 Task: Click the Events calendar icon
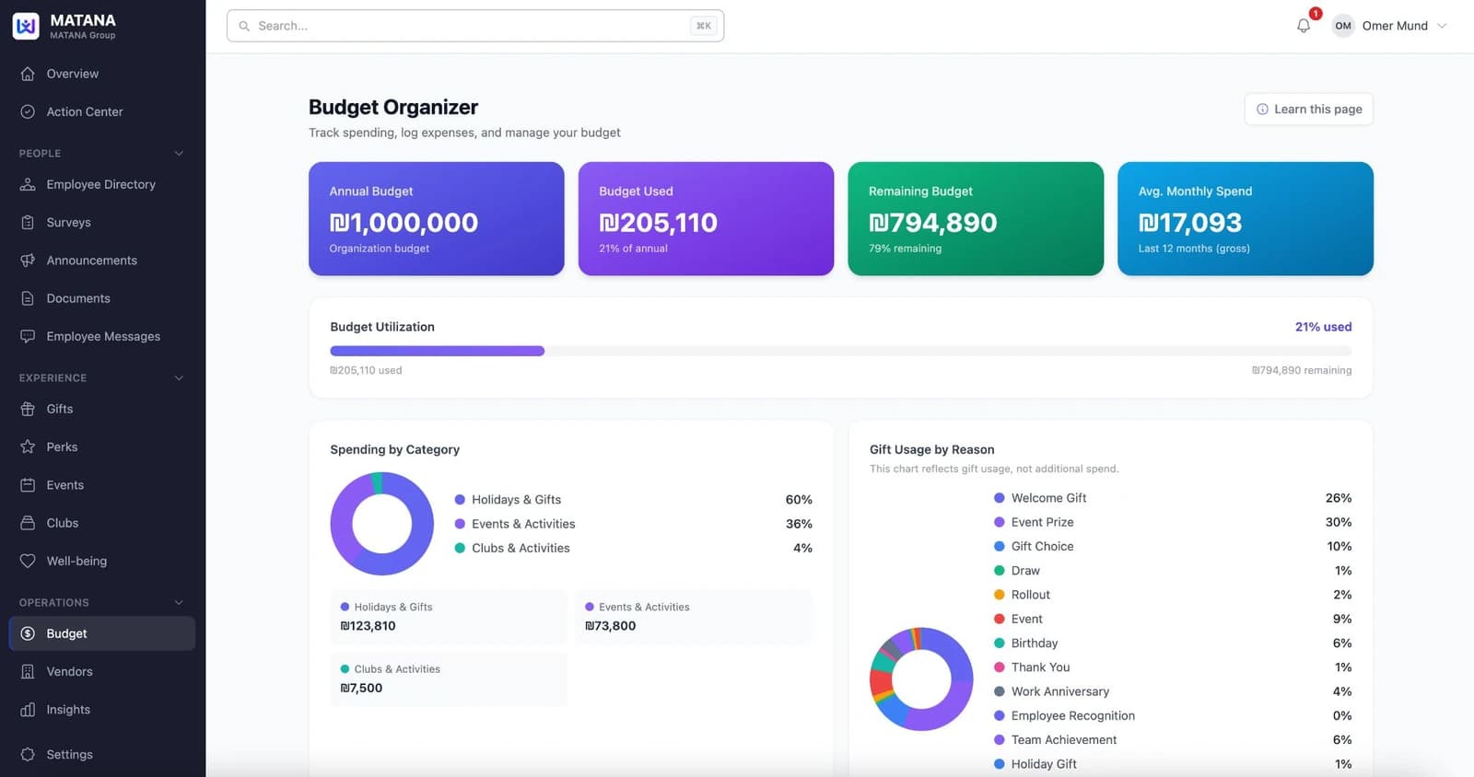pyautogui.click(x=28, y=485)
